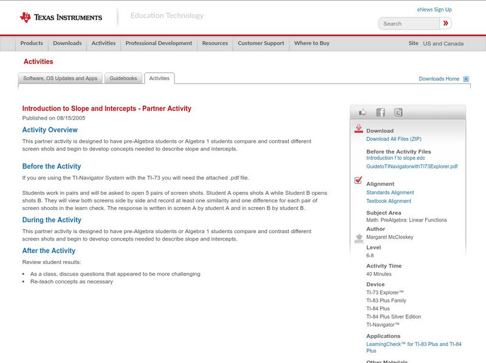The height and width of the screenshot is (363, 486).
Task: Click TI-73 Explorer device entry
Action: pos(385,293)
